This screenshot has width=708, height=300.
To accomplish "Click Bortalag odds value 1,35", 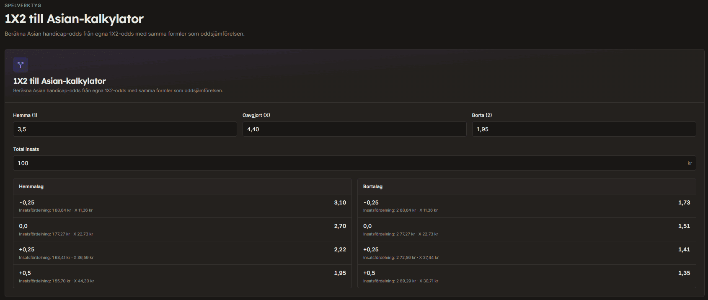I will coord(684,273).
